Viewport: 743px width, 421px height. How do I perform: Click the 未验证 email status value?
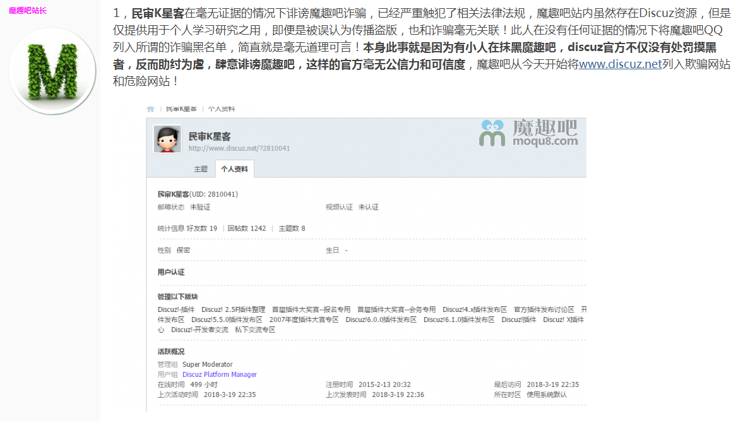[201, 207]
